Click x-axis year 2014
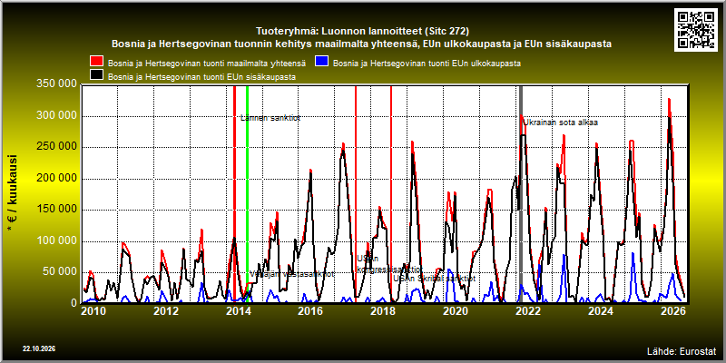The width and height of the screenshot is (726, 363). pos(238,311)
